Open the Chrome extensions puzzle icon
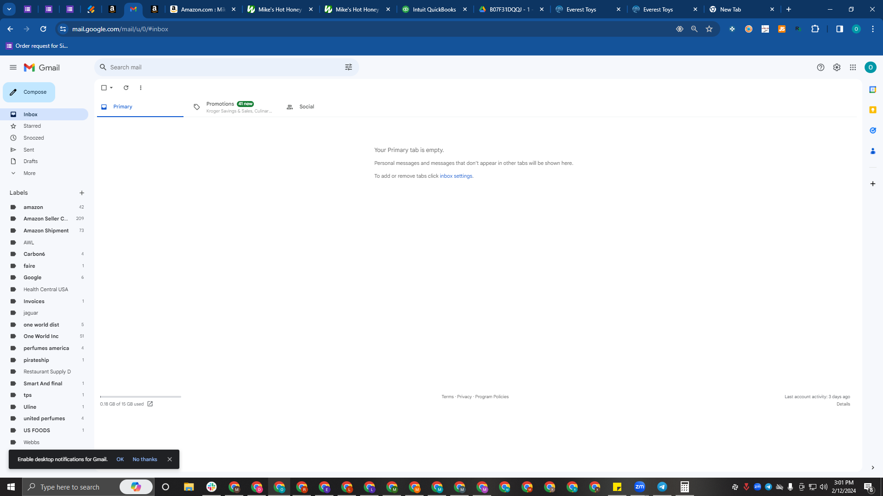The image size is (883, 496). [x=815, y=29]
